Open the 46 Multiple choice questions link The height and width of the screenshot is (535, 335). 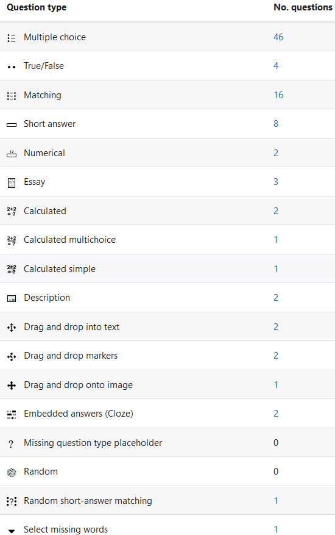click(278, 37)
